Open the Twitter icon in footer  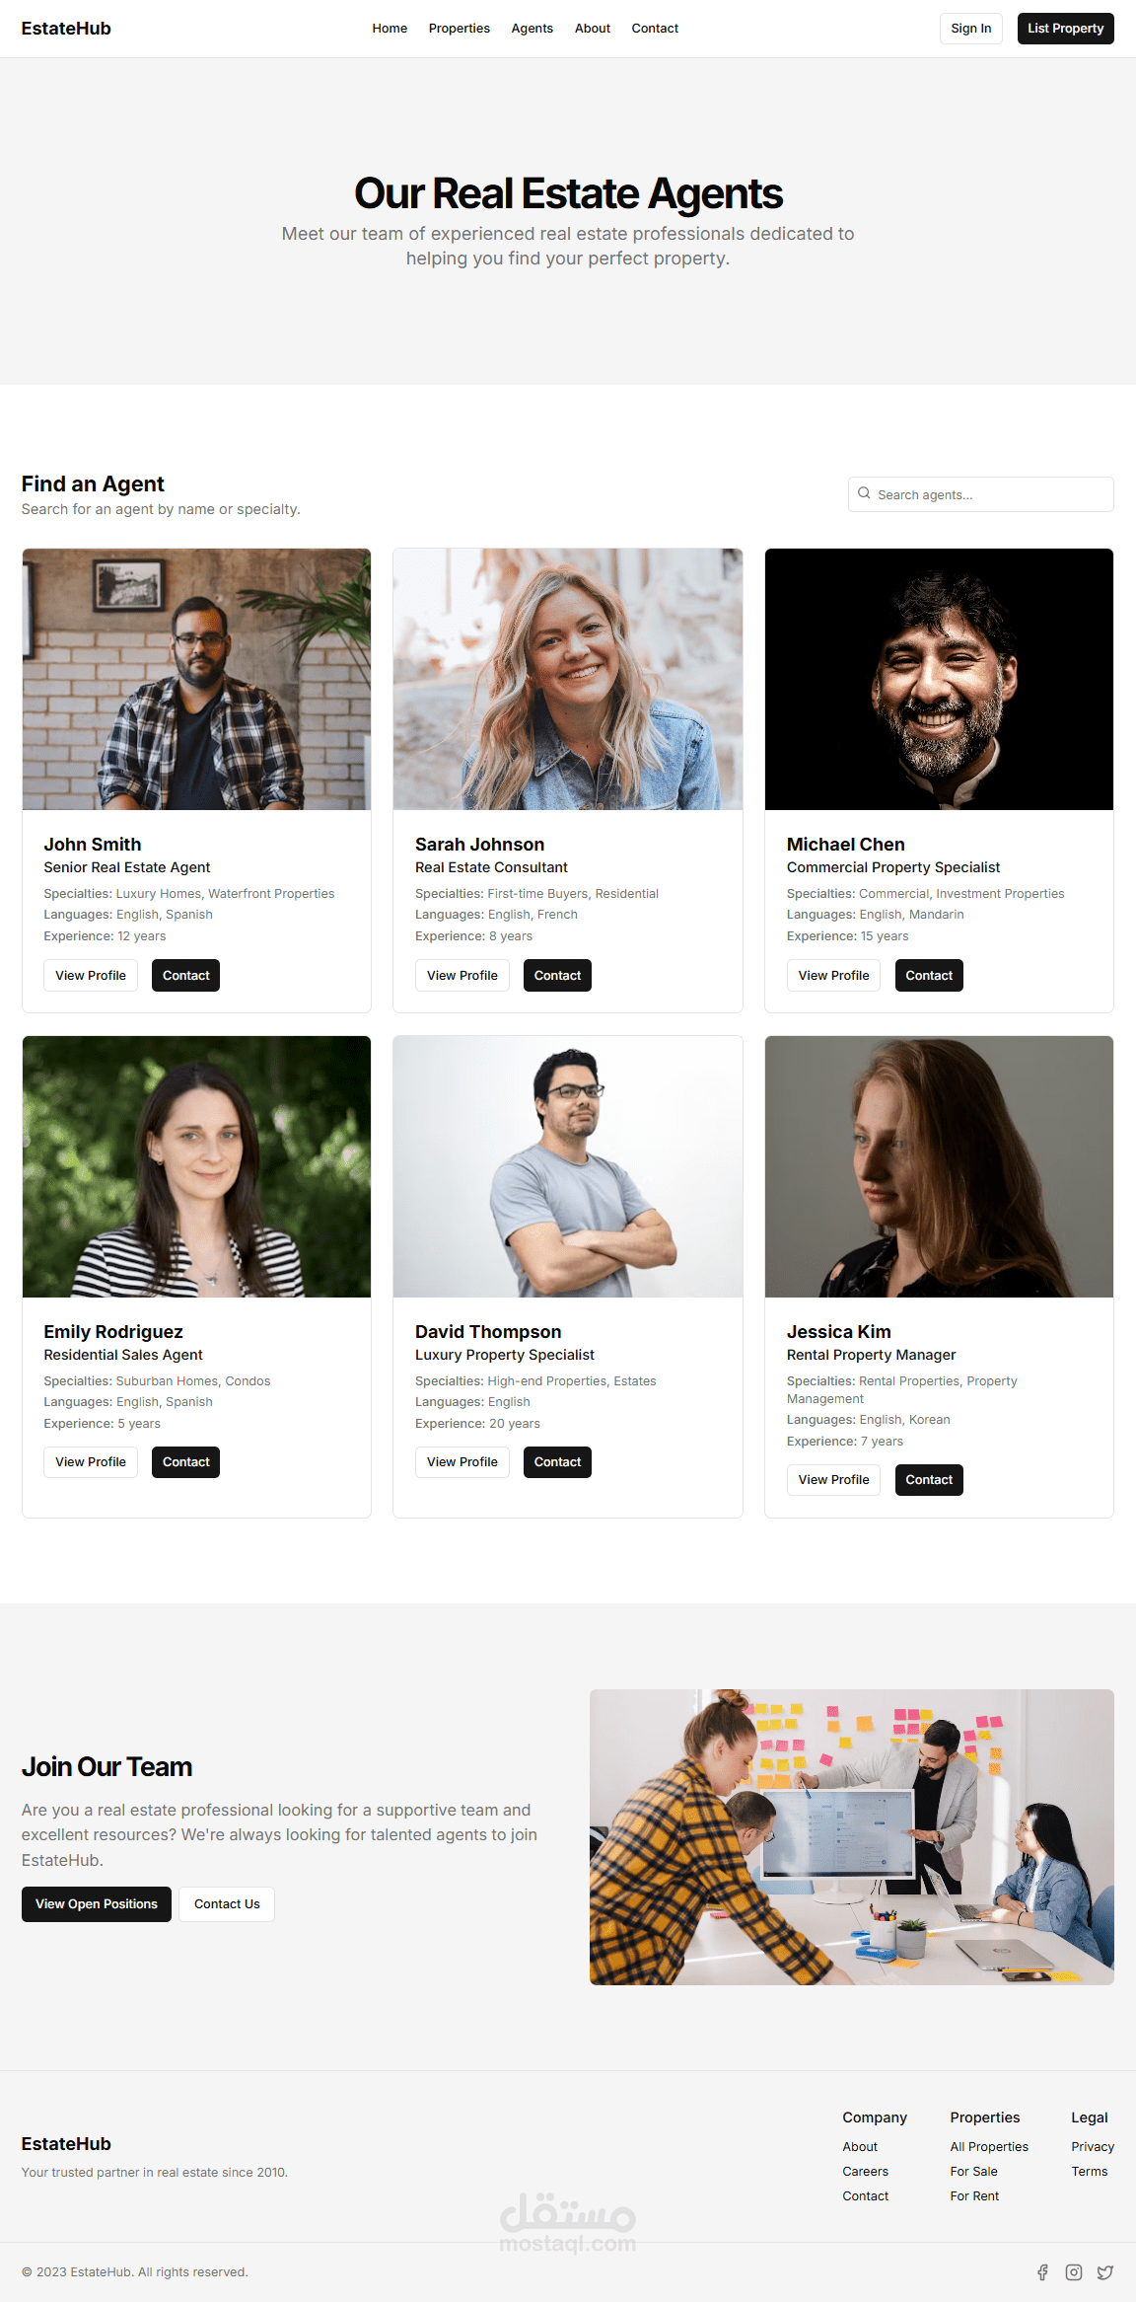click(x=1105, y=2272)
